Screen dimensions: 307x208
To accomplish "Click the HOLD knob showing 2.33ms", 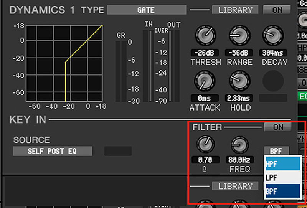I will 239,81.
